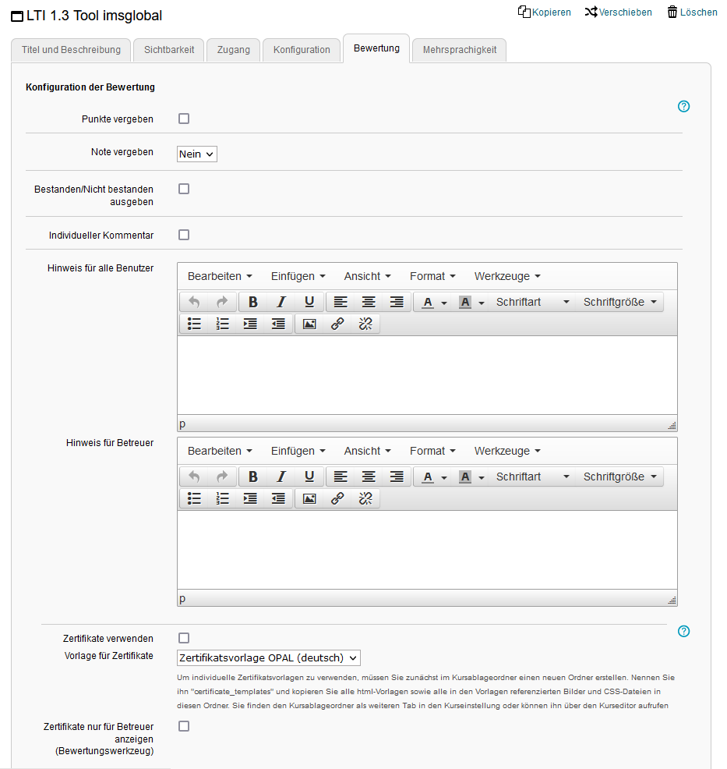Click the Löschen link
This screenshot has width=727, height=769.
pyautogui.click(x=692, y=12)
